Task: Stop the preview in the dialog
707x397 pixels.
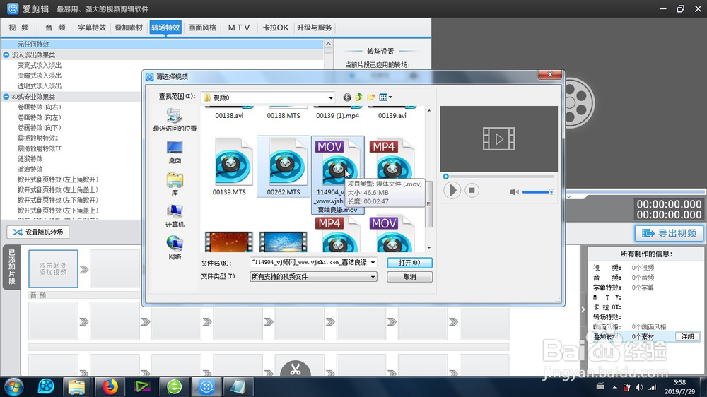Action: coord(472,190)
